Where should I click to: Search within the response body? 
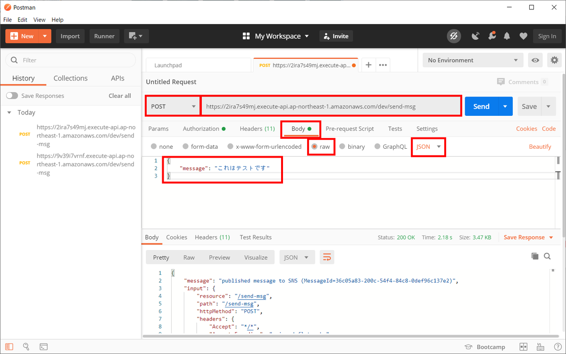(x=547, y=256)
